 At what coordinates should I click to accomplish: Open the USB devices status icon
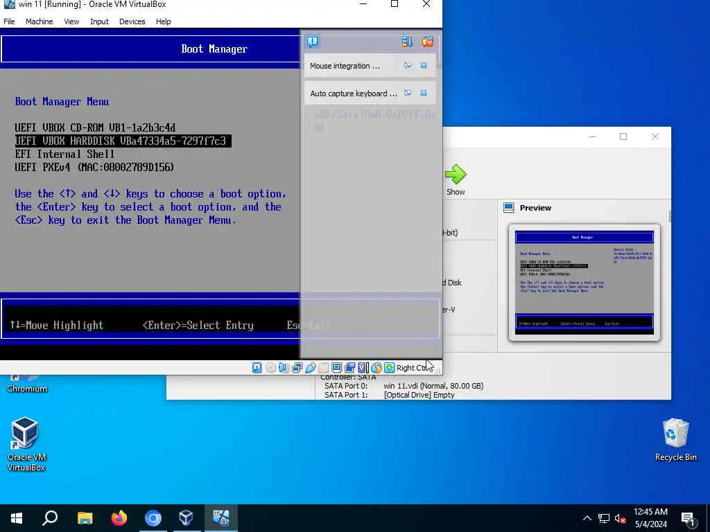point(310,368)
